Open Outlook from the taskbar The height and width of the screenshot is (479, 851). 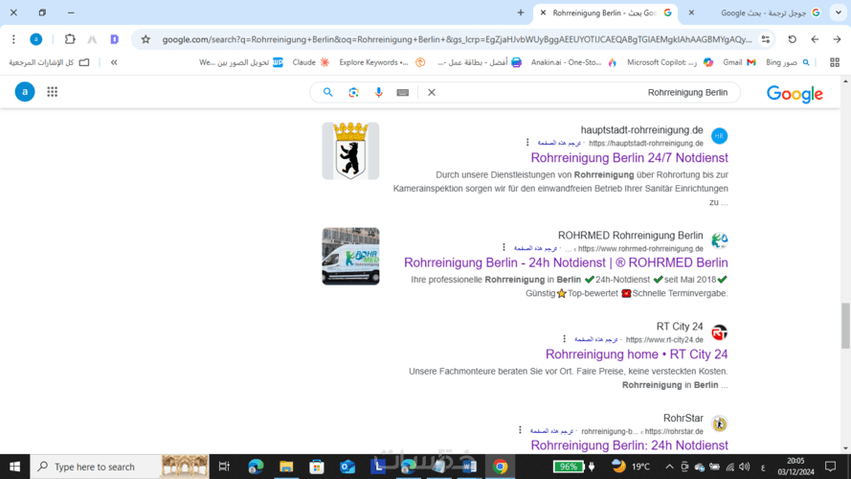pyautogui.click(x=347, y=467)
